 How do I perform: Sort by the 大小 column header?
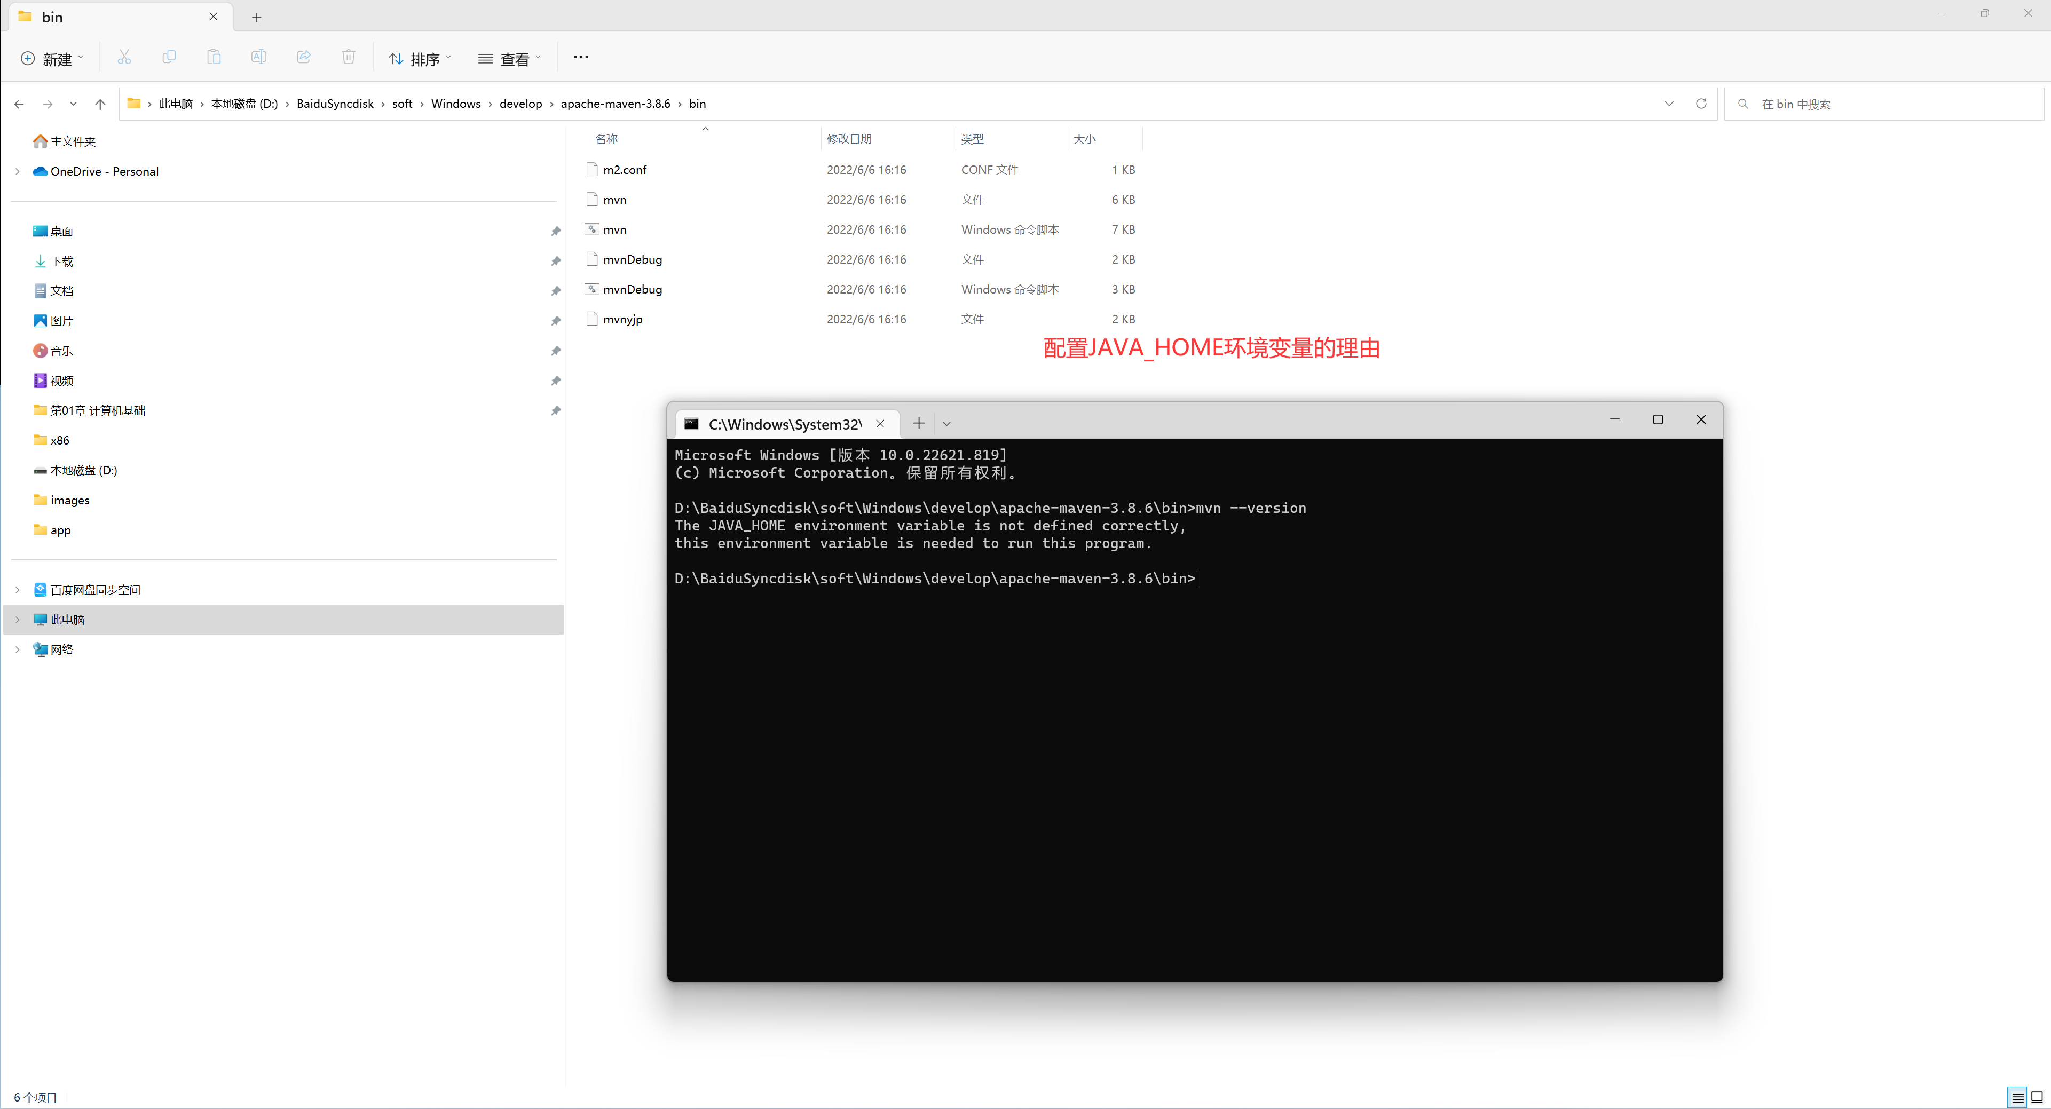click(x=1084, y=139)
